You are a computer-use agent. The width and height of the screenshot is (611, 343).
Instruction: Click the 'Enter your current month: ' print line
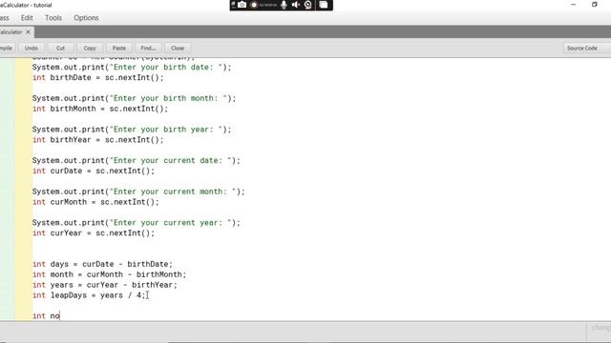click(138, 192)
